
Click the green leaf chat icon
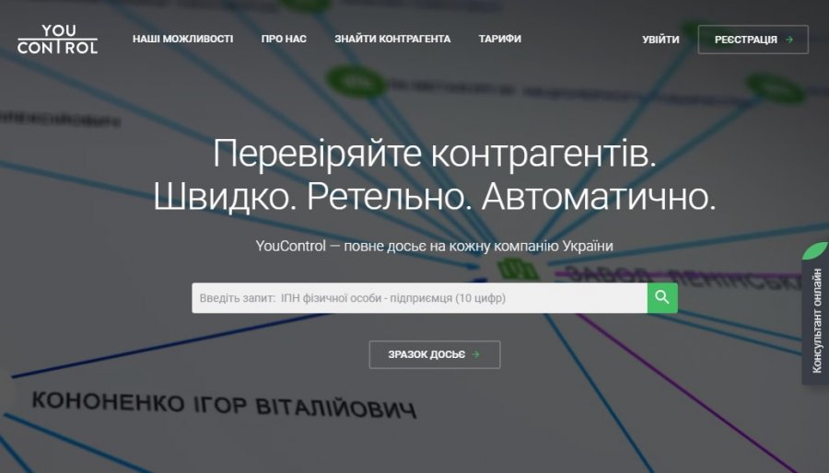815,250
